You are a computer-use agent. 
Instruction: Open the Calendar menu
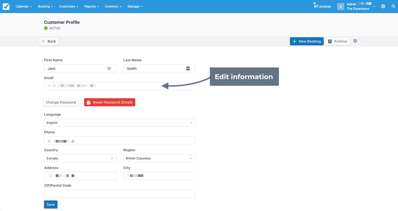point(24,6)
